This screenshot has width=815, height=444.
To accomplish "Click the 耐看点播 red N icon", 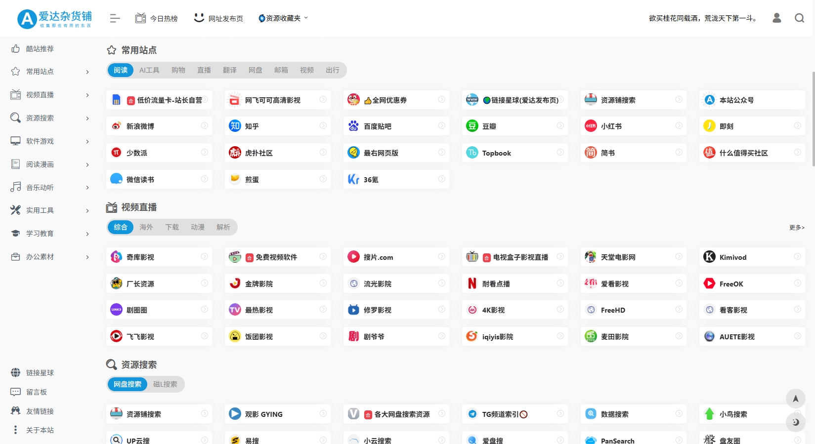I will click(472, 283).
